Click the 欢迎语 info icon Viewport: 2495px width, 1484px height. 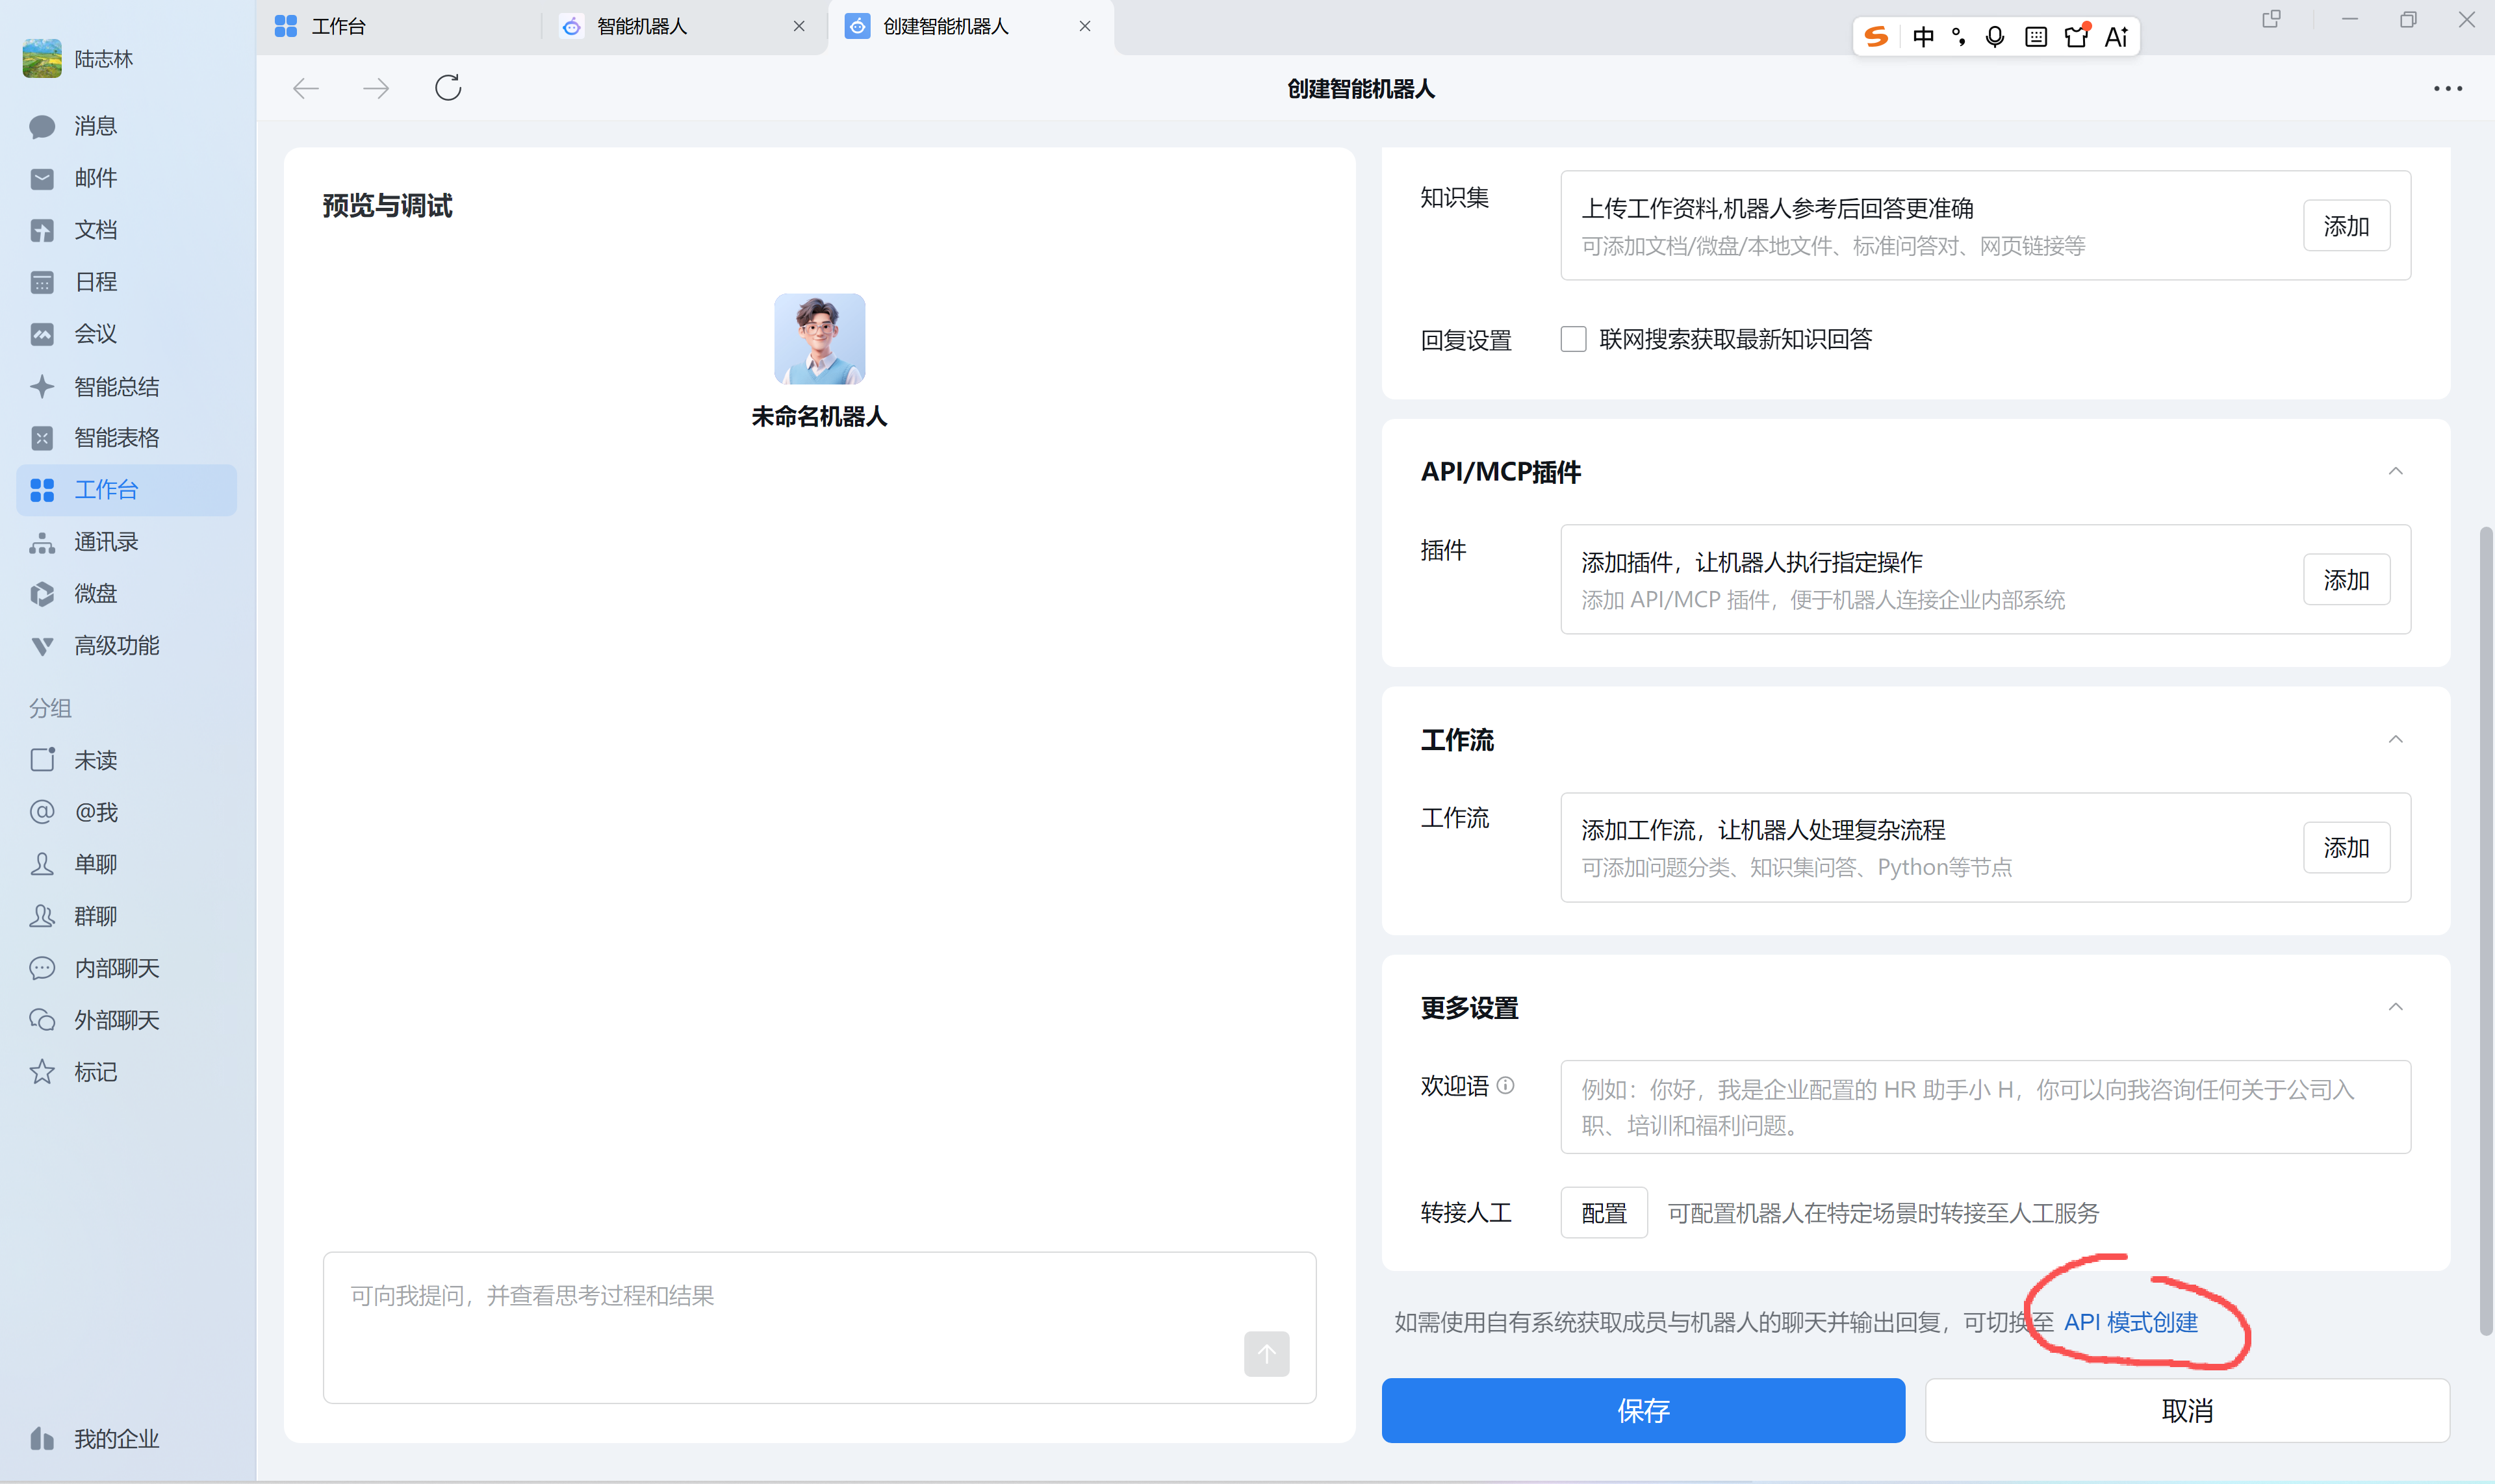[1505, 1086]
